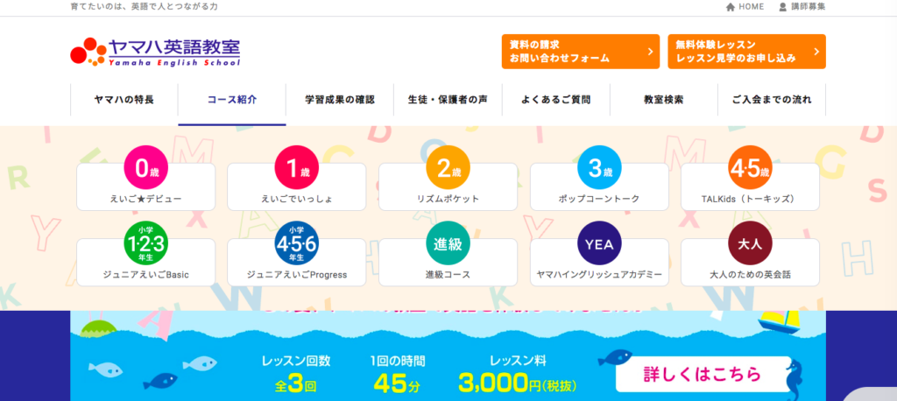Click the teal 進級 circle icon
The width and height of the screenshot is (897, 401).
tap(448, 243)
